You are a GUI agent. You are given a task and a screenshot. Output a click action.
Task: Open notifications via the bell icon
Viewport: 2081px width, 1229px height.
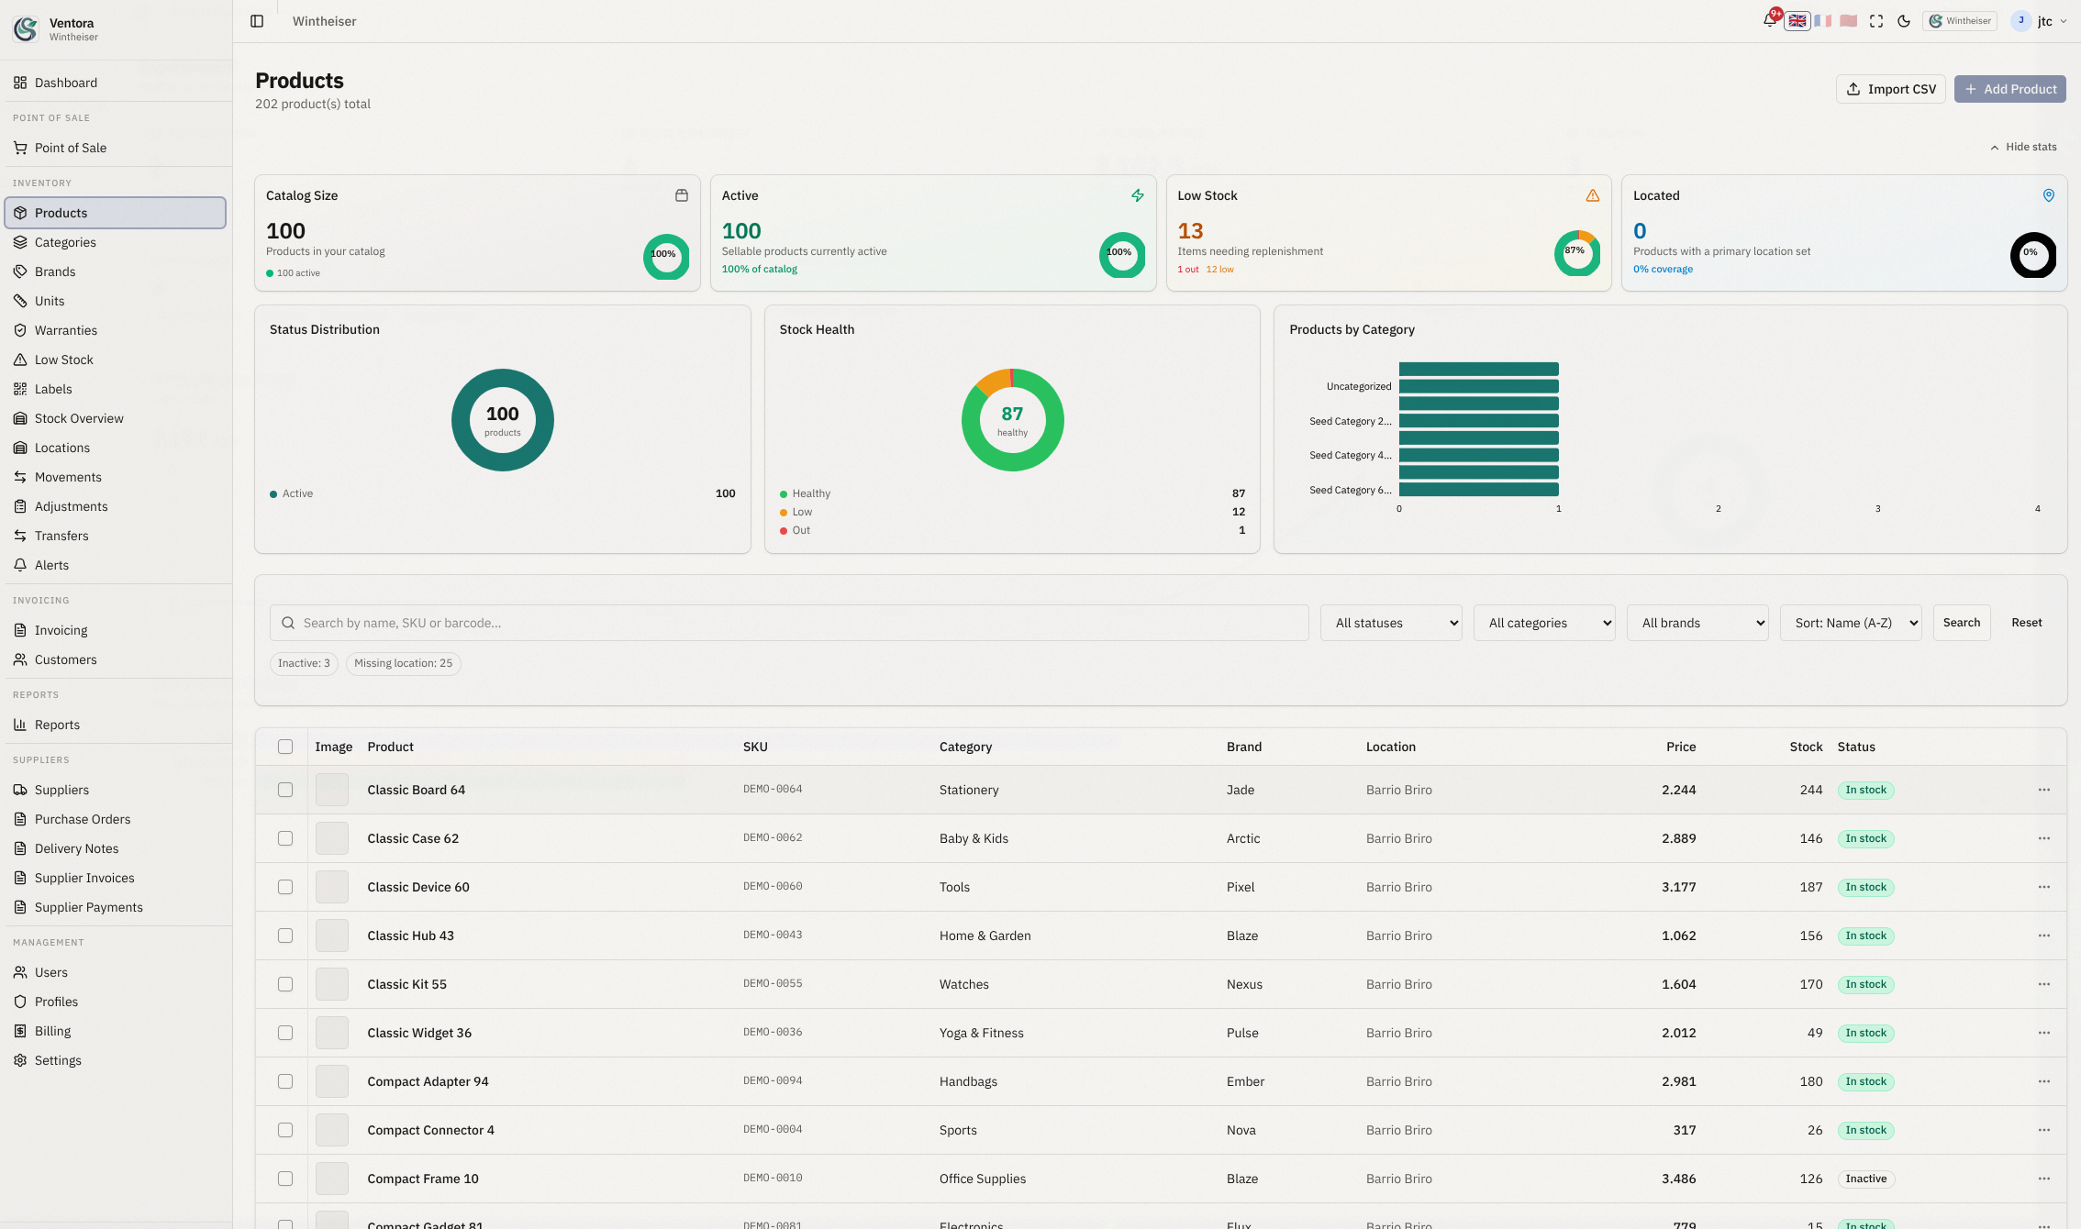pos(1769,20)
